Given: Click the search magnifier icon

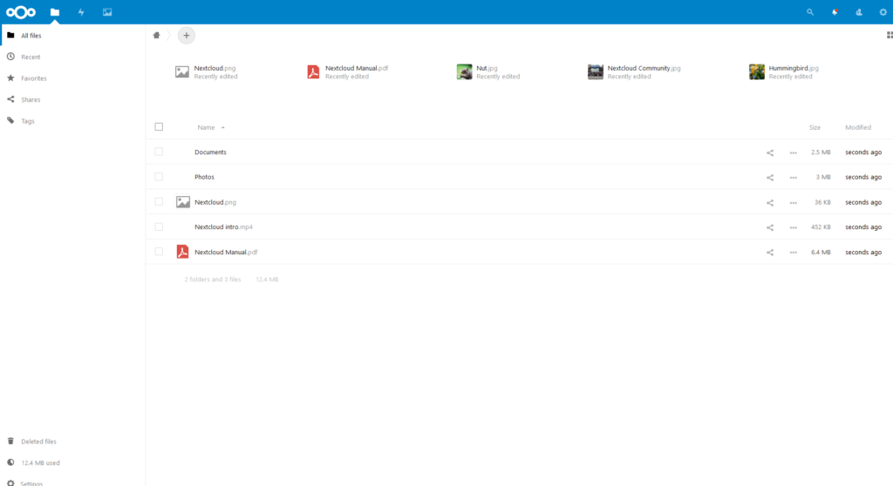Looking at the screenshot, I should click(x=810, y=12).
